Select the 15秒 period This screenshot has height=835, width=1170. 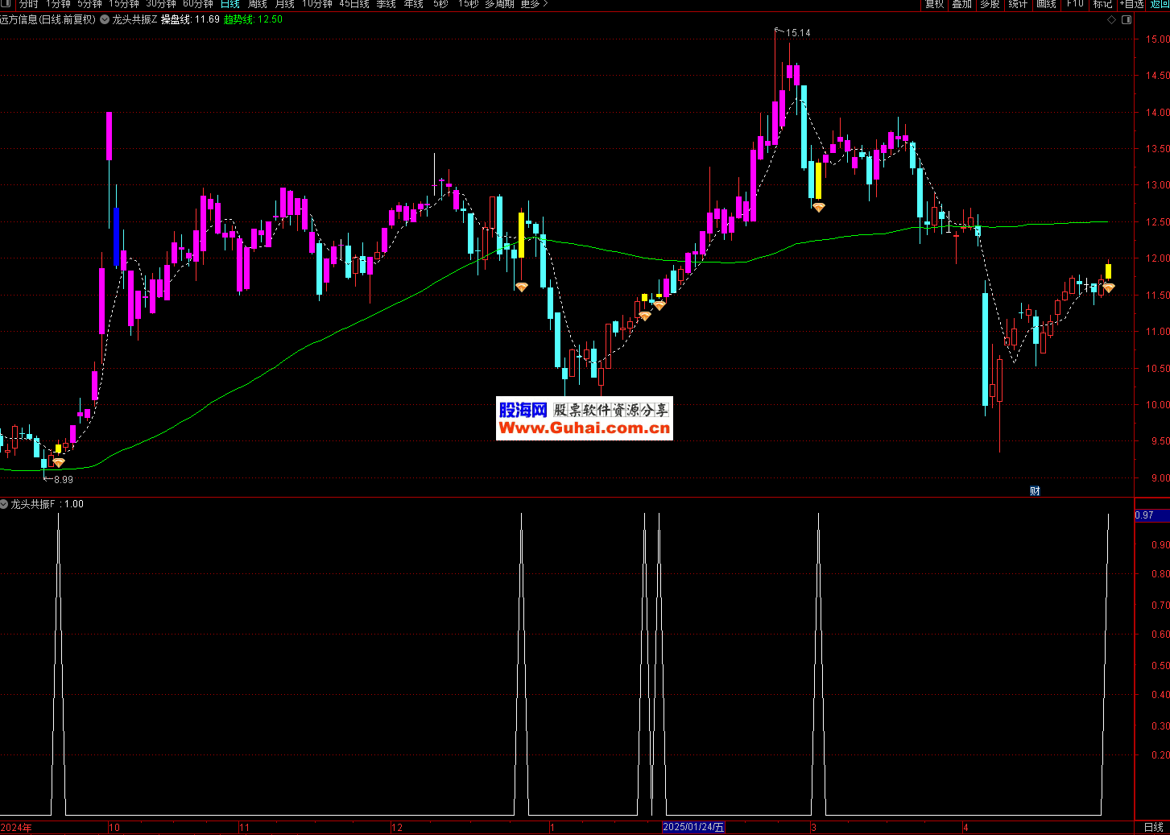(x=468, y=4)
